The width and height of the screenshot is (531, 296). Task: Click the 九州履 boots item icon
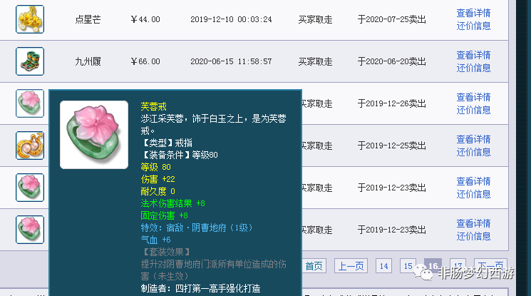30,61
